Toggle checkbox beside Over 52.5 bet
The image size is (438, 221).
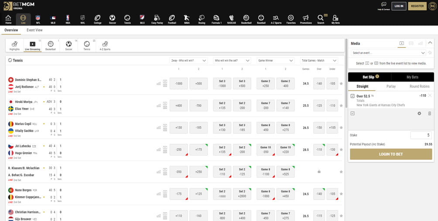coord(352,96)
